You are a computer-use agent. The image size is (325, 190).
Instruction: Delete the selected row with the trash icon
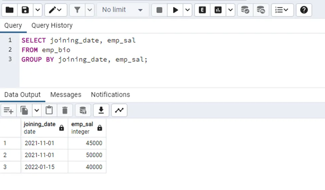65,110
